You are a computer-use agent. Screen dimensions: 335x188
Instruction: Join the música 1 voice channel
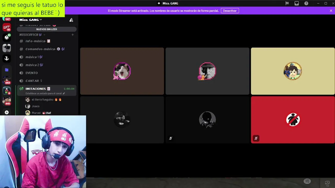coord(47,57)
